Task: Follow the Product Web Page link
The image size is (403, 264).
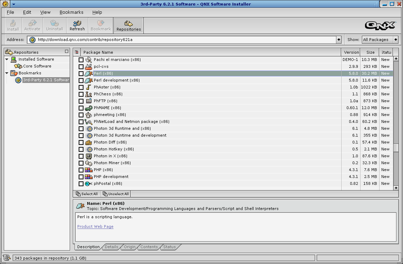Action: (x=95, y=226)
